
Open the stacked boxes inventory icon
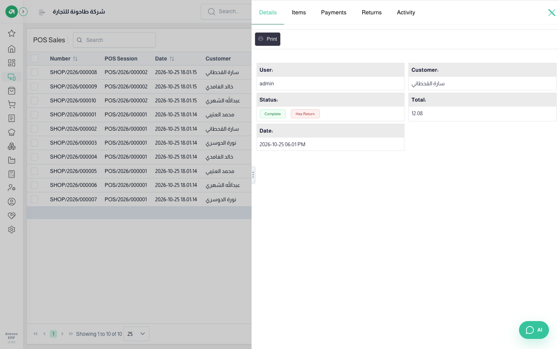click(12, 146)
